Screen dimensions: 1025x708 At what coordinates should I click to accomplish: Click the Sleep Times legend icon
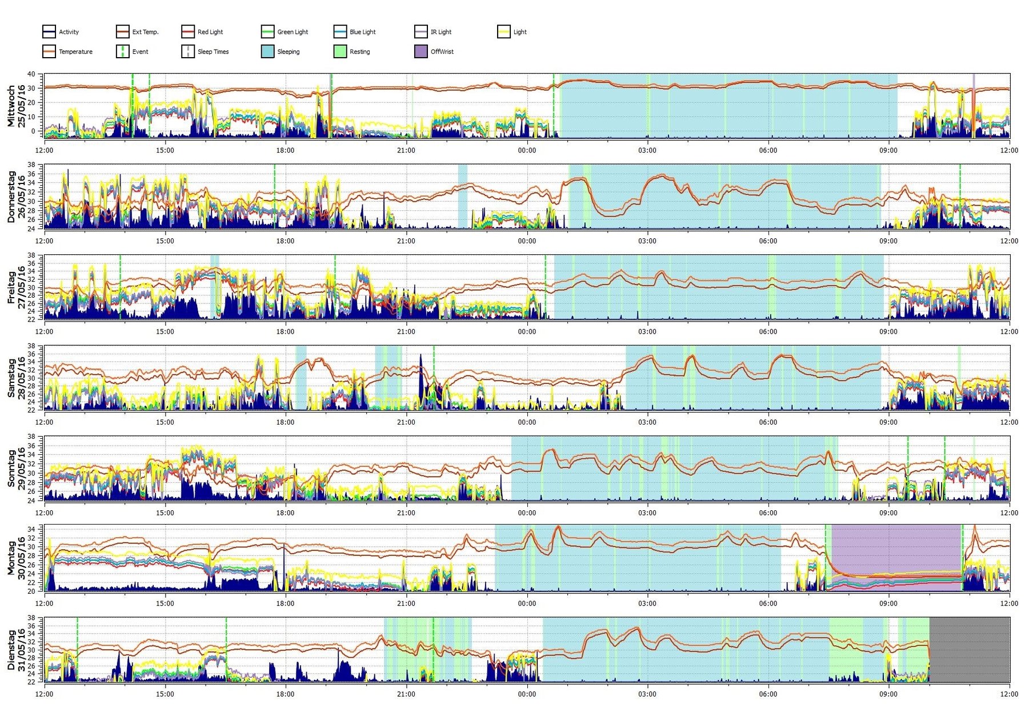click(187, 51)
